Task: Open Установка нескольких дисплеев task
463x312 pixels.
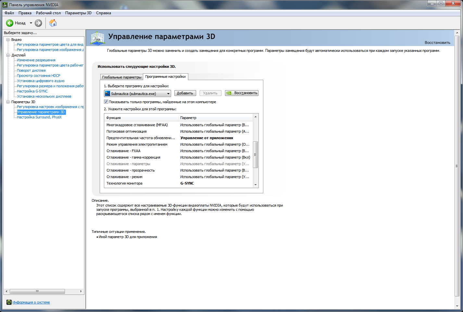Action: 44,96
